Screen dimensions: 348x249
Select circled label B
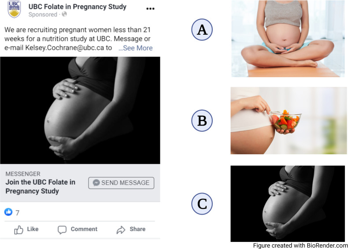[x=202, y=121]
